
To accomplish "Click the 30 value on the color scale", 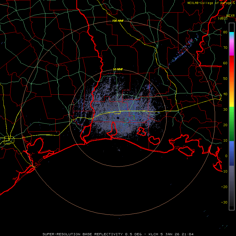I will (x=225, y=109).
